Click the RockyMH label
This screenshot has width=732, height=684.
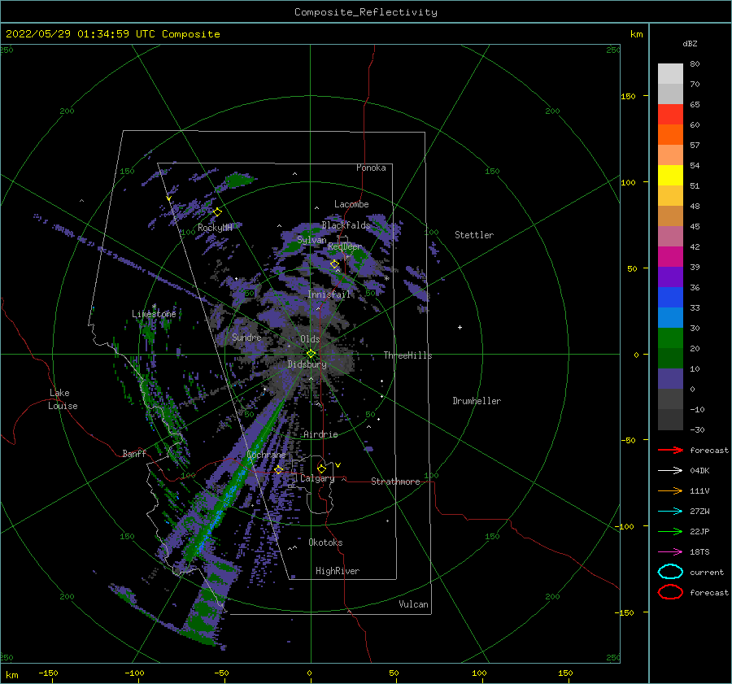[x=215, y=228]
